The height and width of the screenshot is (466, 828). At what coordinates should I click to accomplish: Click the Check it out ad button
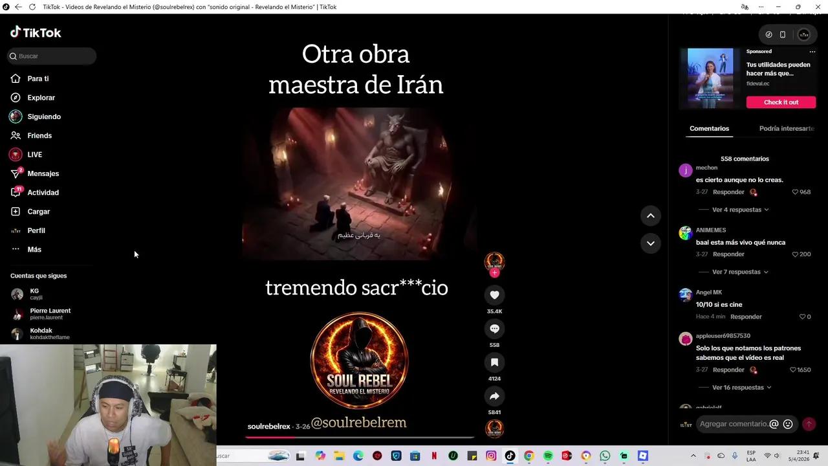(781, 102)
